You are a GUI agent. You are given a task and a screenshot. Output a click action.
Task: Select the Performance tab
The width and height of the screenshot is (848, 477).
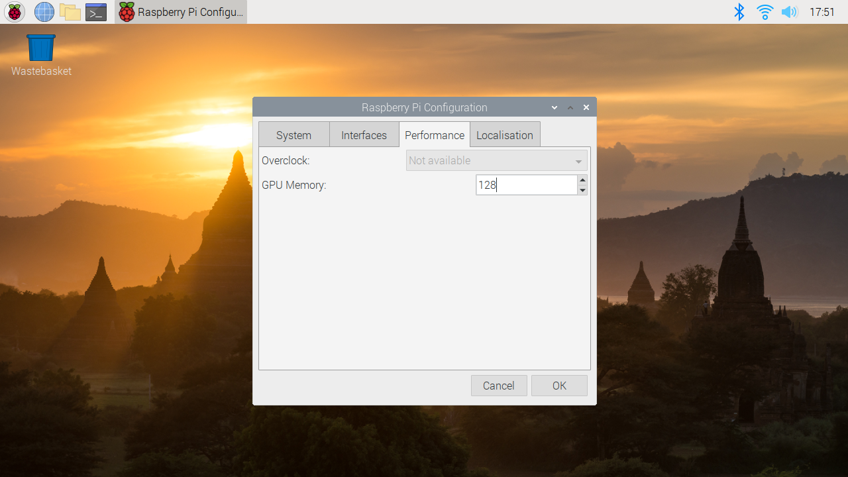(x=434, y=134)
